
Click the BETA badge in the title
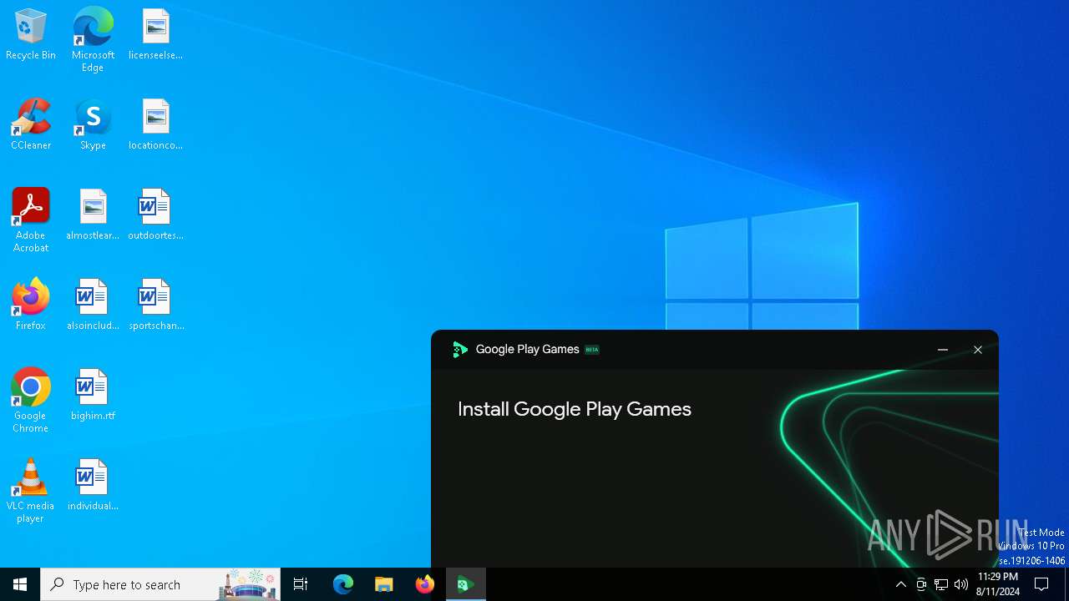coord(592,350)
